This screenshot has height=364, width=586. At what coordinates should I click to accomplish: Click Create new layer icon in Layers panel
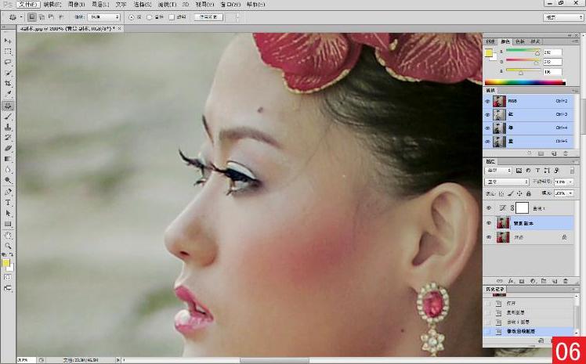coord(555,281)
